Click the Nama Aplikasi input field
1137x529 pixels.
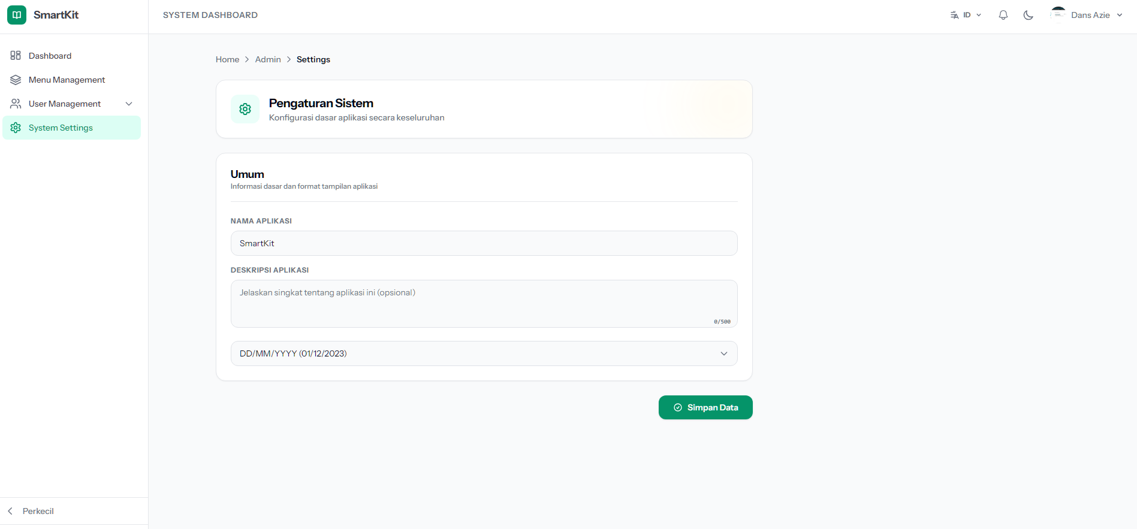click(x=484, y=243)
